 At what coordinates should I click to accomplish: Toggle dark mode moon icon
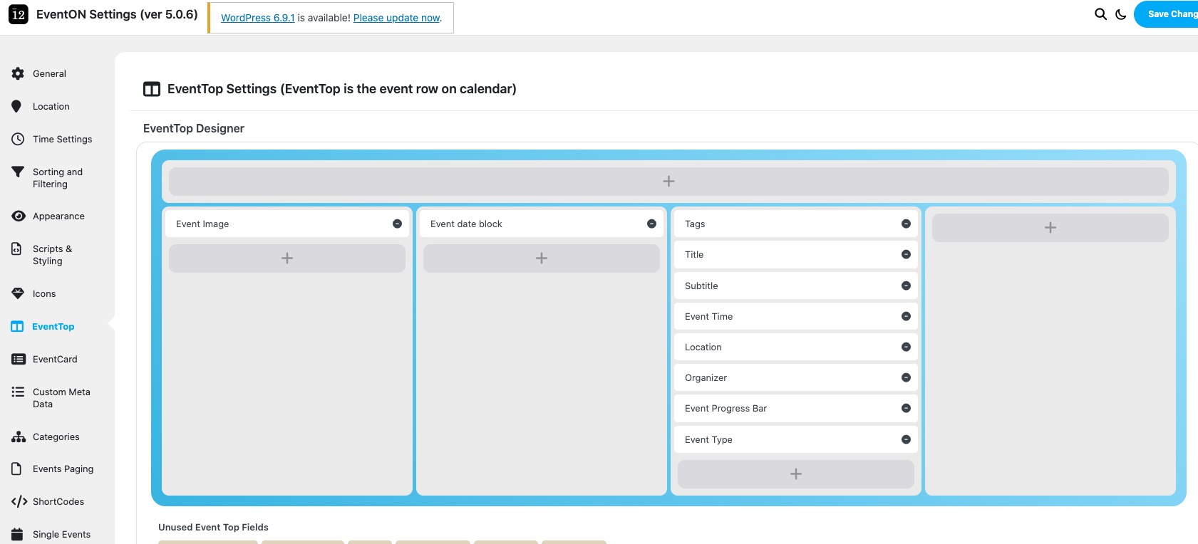pos(1120,14)
